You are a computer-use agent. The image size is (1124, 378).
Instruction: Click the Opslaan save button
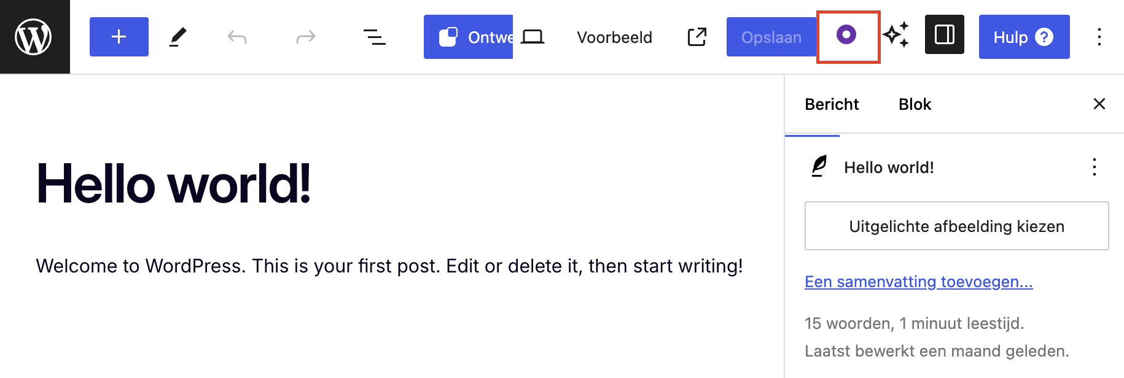[771, 37]
